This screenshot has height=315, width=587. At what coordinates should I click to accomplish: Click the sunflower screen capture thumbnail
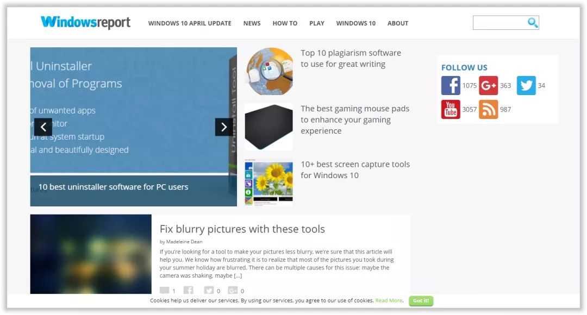269,182
